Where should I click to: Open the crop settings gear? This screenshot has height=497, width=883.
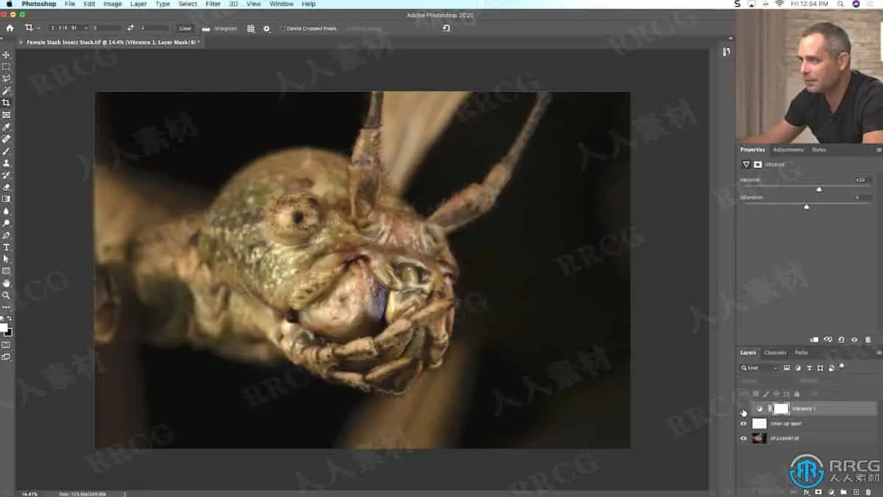(266, 29)
